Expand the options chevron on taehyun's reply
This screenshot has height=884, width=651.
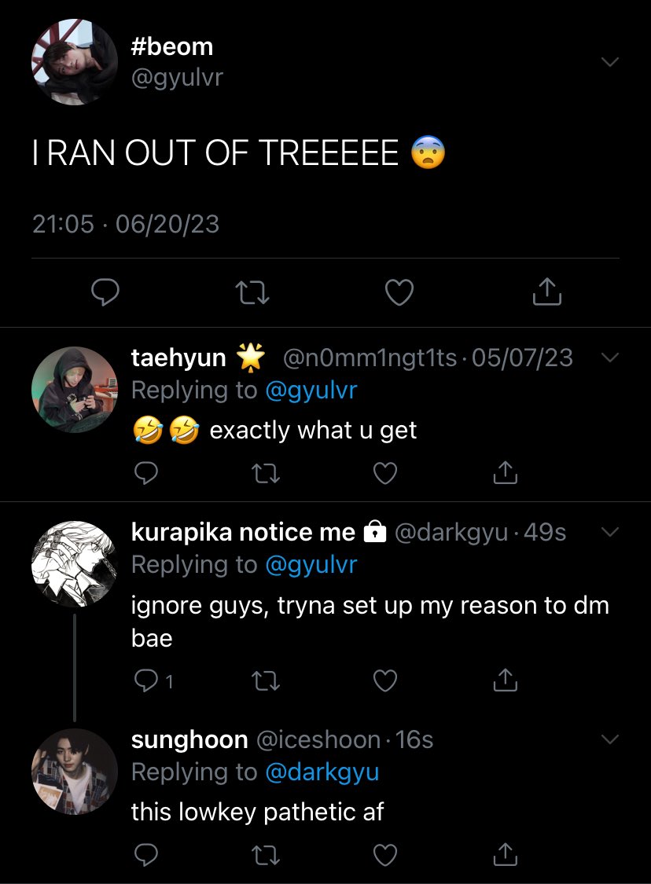pyautogui.click(x=610, y=357)
